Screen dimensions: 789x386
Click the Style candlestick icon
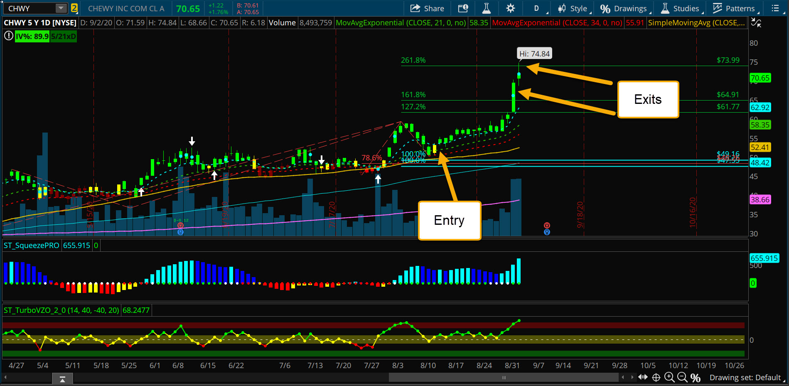tap(562, 8)
